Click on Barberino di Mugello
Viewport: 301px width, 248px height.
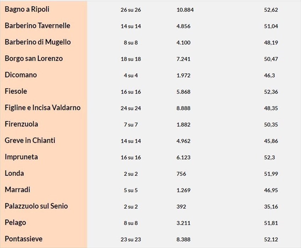(x=38, y=42)
